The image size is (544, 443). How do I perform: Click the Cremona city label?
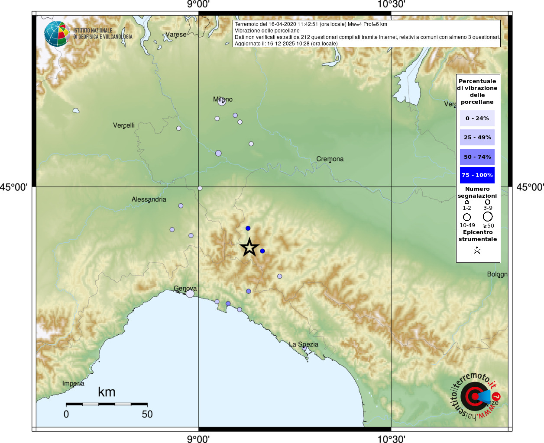[x=330, y=159]
